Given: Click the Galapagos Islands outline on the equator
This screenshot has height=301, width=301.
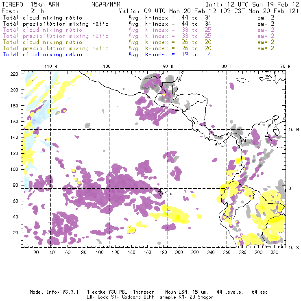Looking at the screenshot, I should pos(163,191).
